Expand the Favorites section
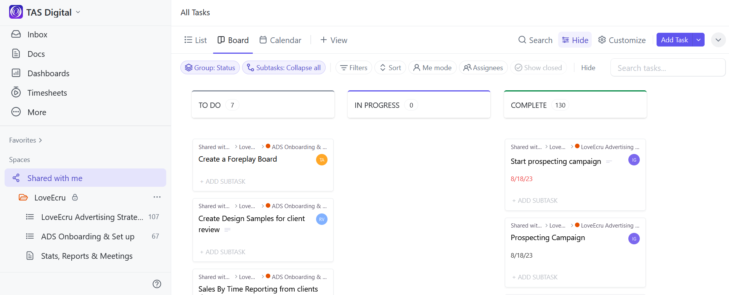This screenshot has width=729, height=295. [x=26, y=140]
